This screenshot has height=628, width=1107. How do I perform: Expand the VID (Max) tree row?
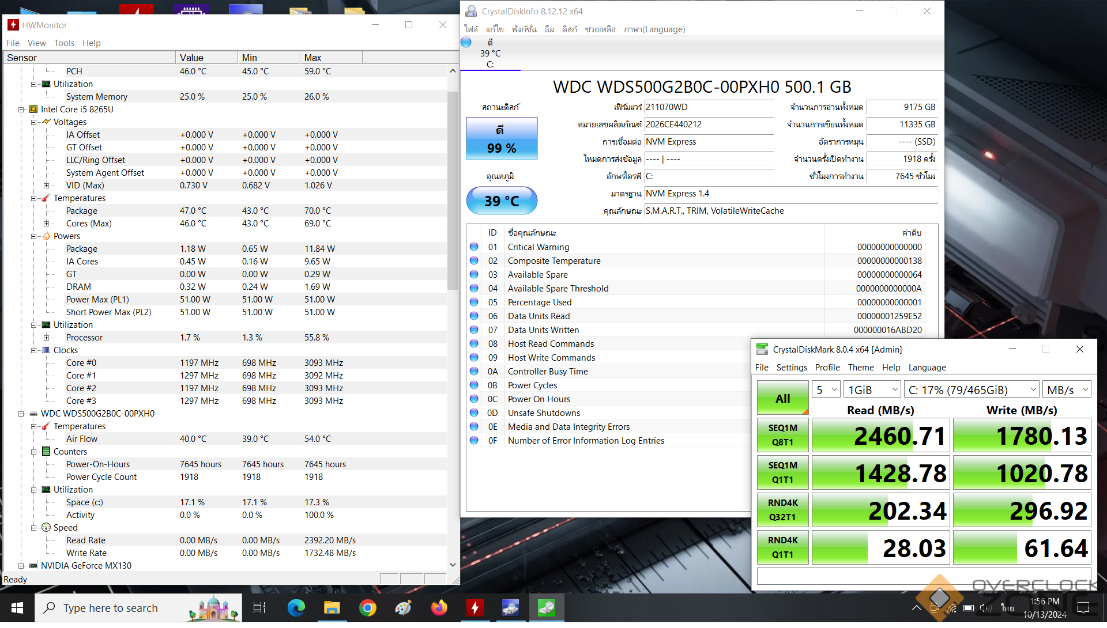[47, 186]
